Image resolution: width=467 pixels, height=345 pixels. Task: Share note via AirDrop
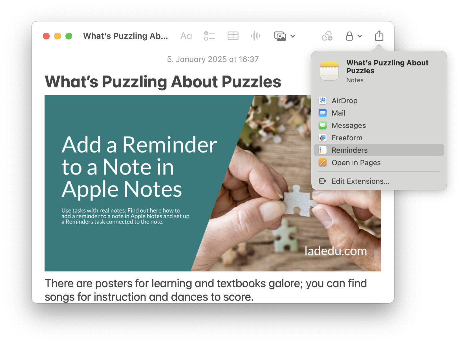(379, 101)
